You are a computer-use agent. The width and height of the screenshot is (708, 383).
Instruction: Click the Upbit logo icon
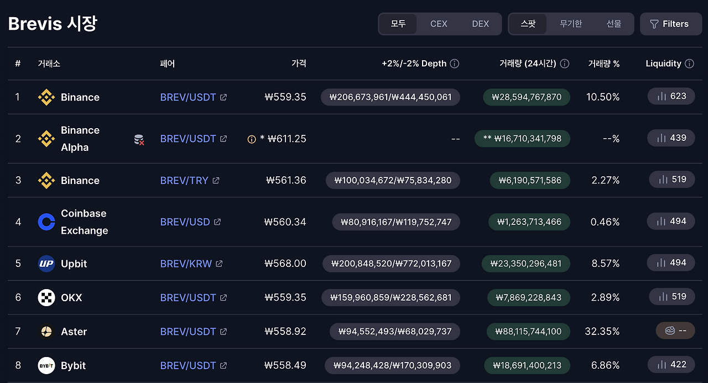(x=46, y=264)
